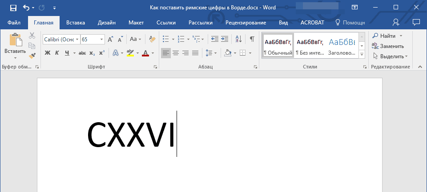This screenshot has width=427, height=192.
Task: Select the Обычный style thumbnail
Action: click(278, 45)
